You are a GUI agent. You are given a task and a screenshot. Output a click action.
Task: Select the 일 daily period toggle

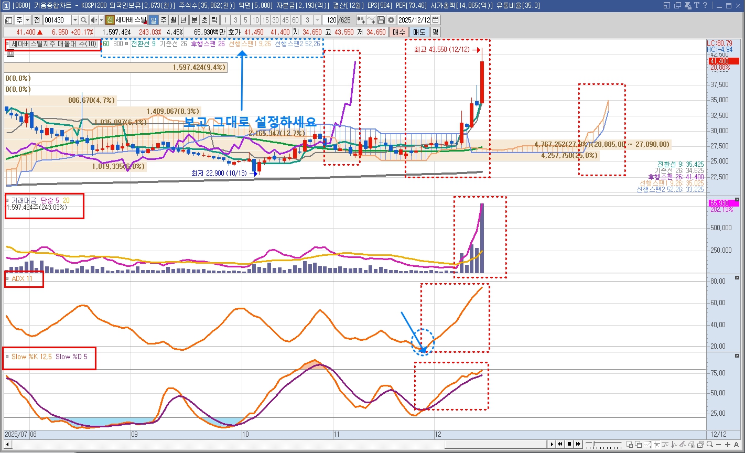(153, 20)
